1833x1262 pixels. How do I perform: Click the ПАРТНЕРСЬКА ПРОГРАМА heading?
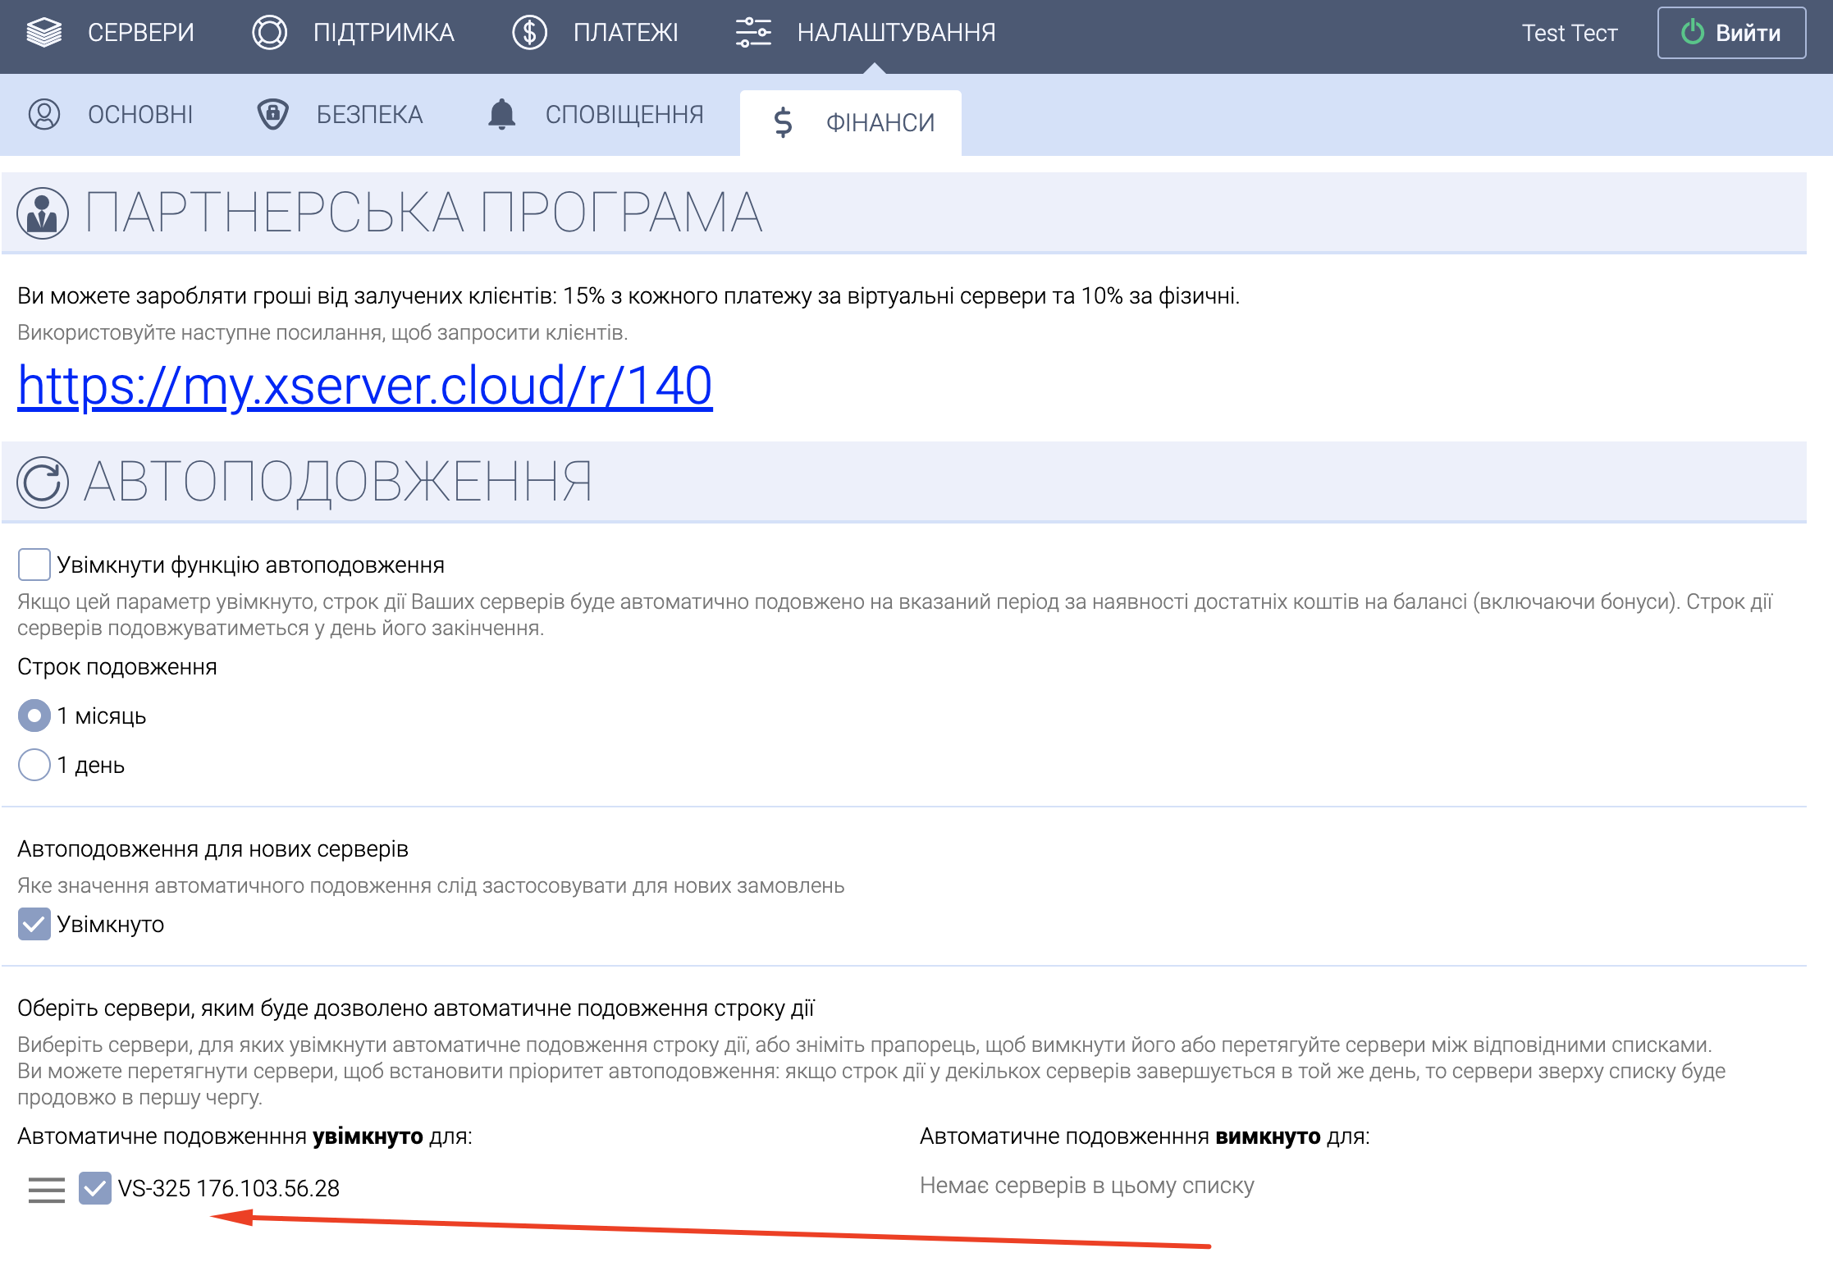click(x=423, y=213)
